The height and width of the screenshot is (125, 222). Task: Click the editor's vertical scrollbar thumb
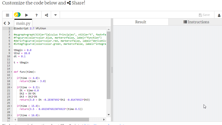point(109,65)
